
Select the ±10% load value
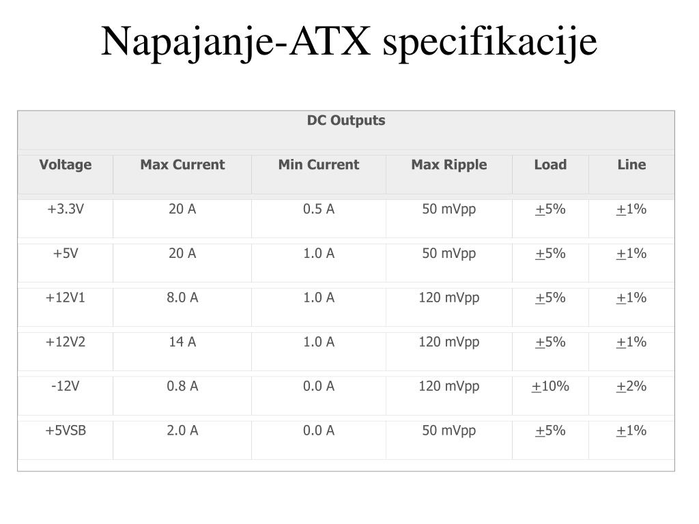tap(551, 386)
